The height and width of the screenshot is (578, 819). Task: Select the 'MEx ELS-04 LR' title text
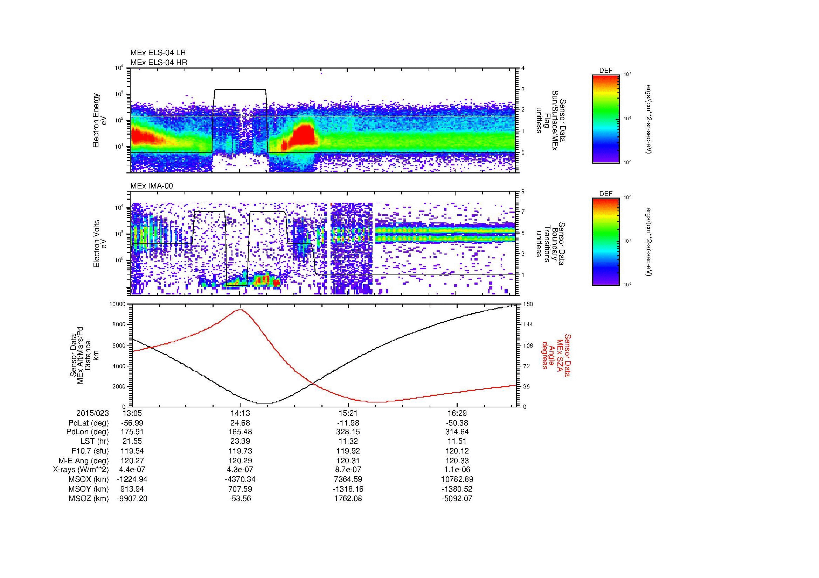pyautogui.click(x=158, y=53)
